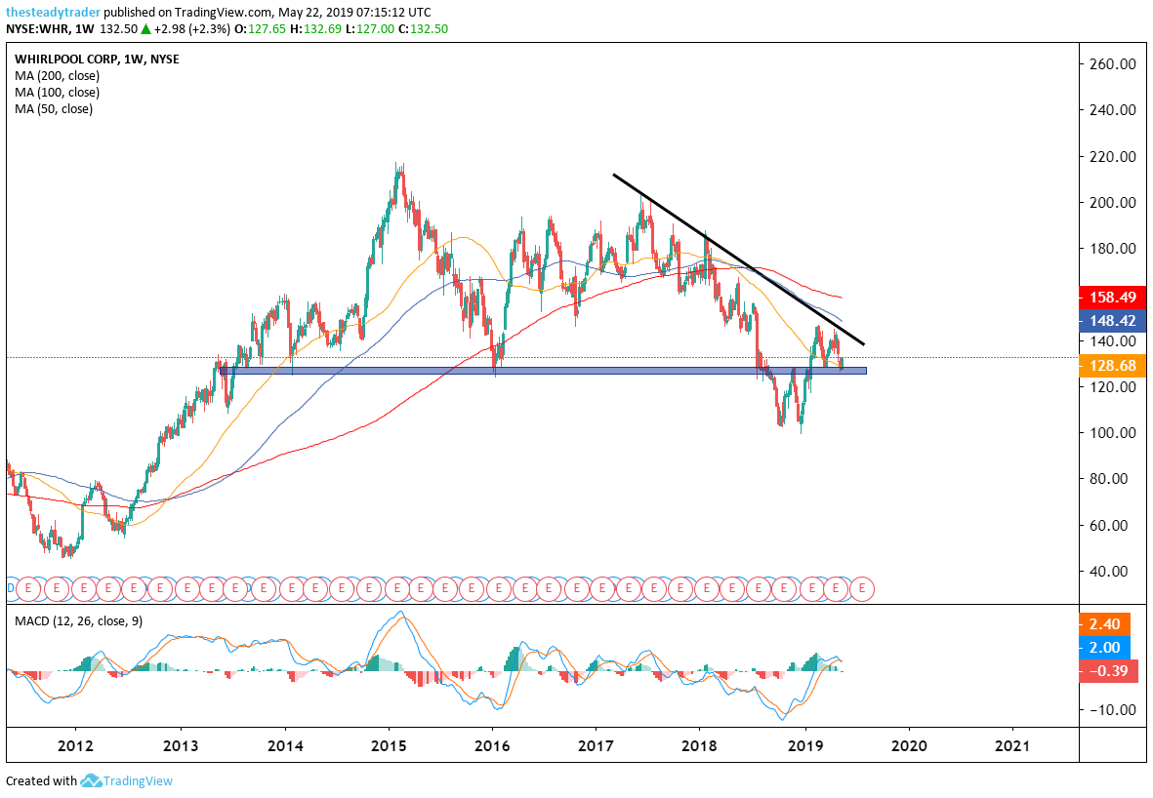Screen dimensions: 1153x798
Task: Click the 2017 time axis label
Action: click(597, 746)
